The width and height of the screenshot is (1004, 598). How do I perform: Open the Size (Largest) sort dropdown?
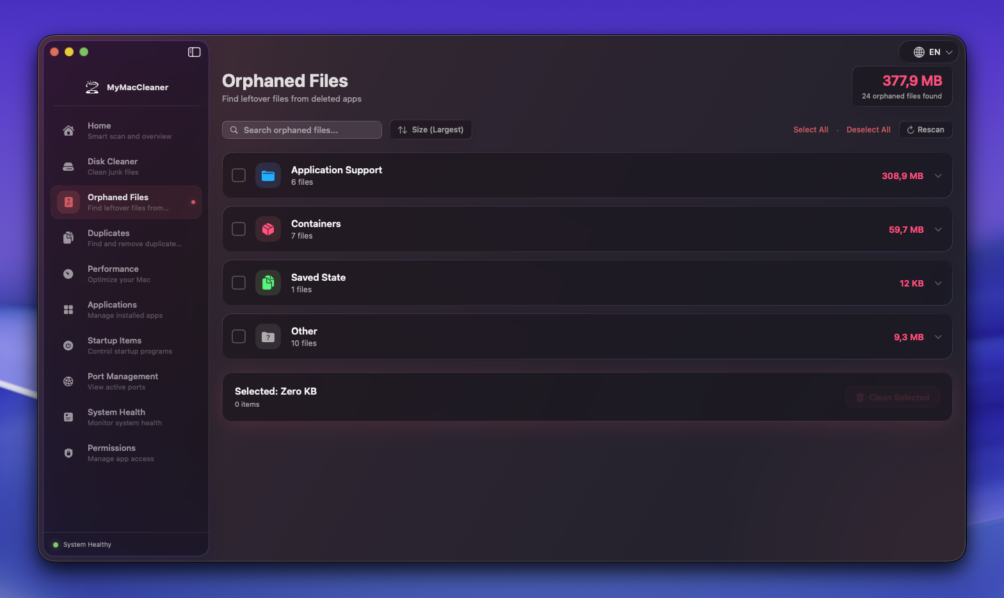click(431, 130)
